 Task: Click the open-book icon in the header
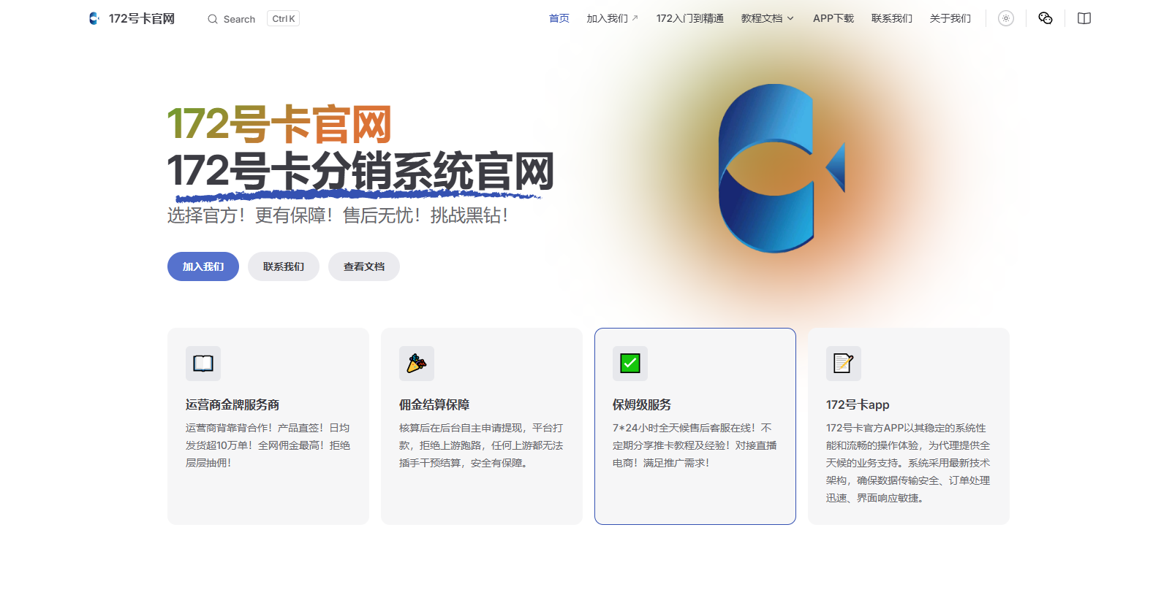click(x=1084, y=18)
